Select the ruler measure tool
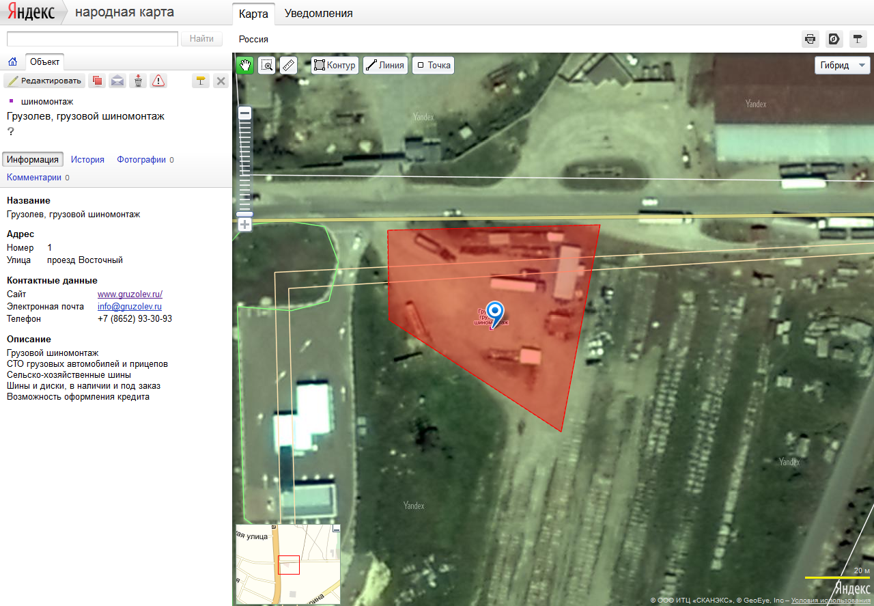The image size is (874, 606). [x=288, y=65]
